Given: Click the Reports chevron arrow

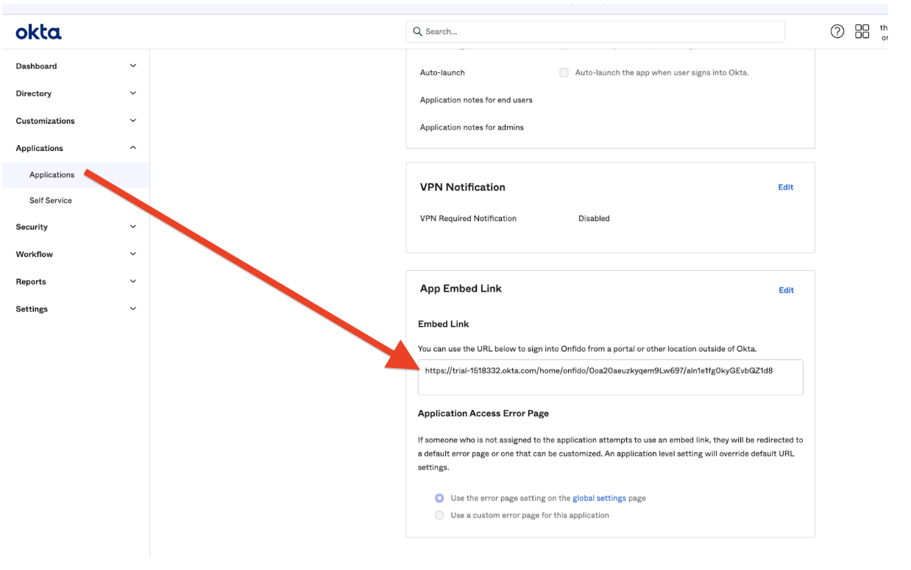Looking at the screenshot, I should (x=133, y=281).
